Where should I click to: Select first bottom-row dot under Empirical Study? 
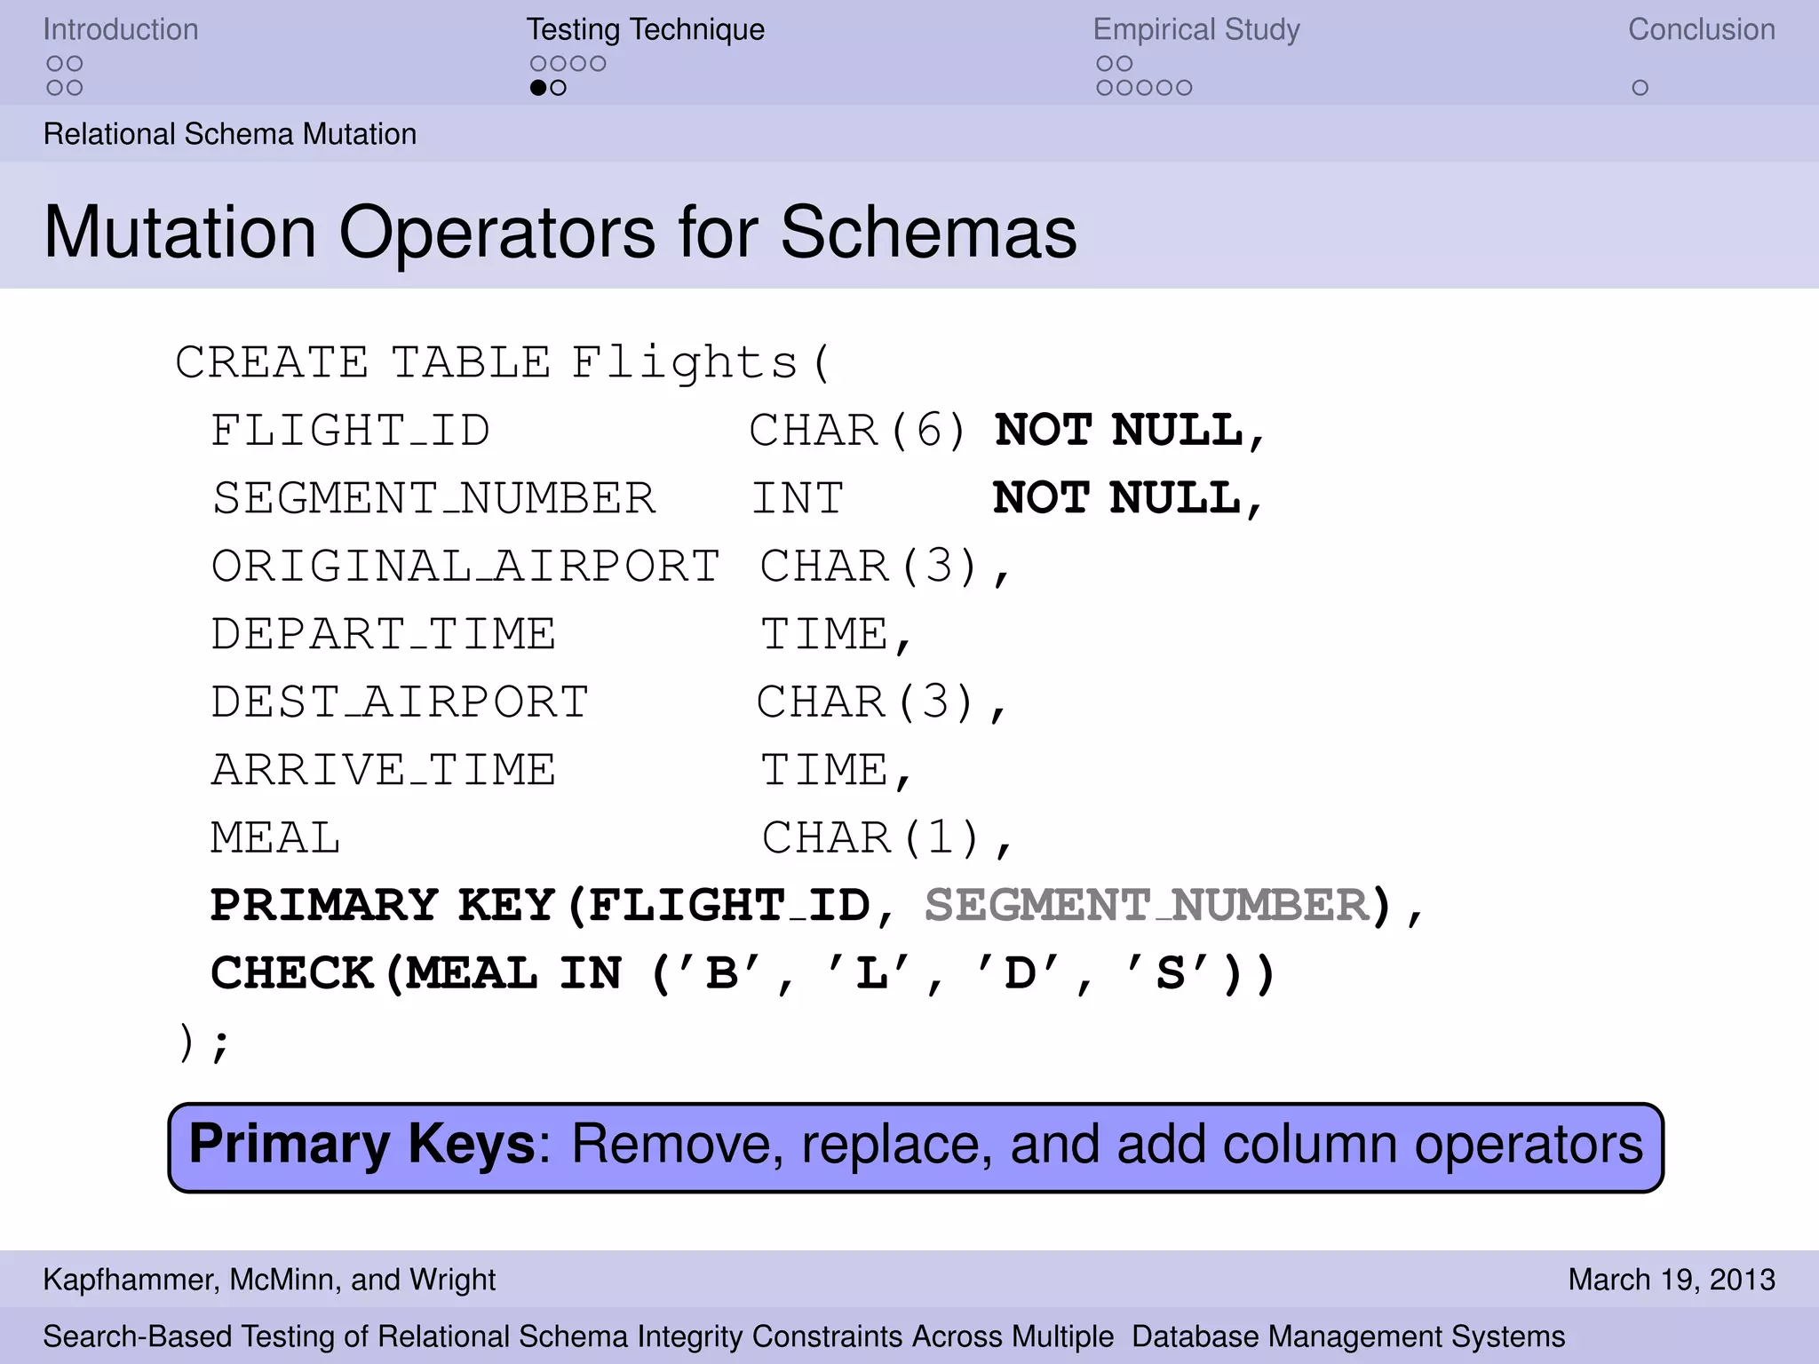pyautogui.click(x=1104, y=88)
